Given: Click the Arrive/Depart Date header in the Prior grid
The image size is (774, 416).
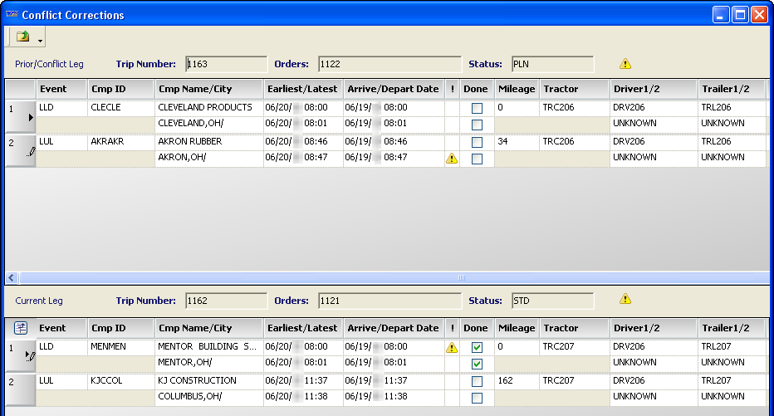Looking at the screenshot, I should coord(394,89).
